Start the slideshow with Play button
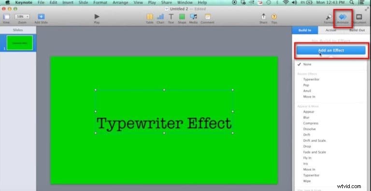This screenshot has height=191, width=371. tap(97, 16)
